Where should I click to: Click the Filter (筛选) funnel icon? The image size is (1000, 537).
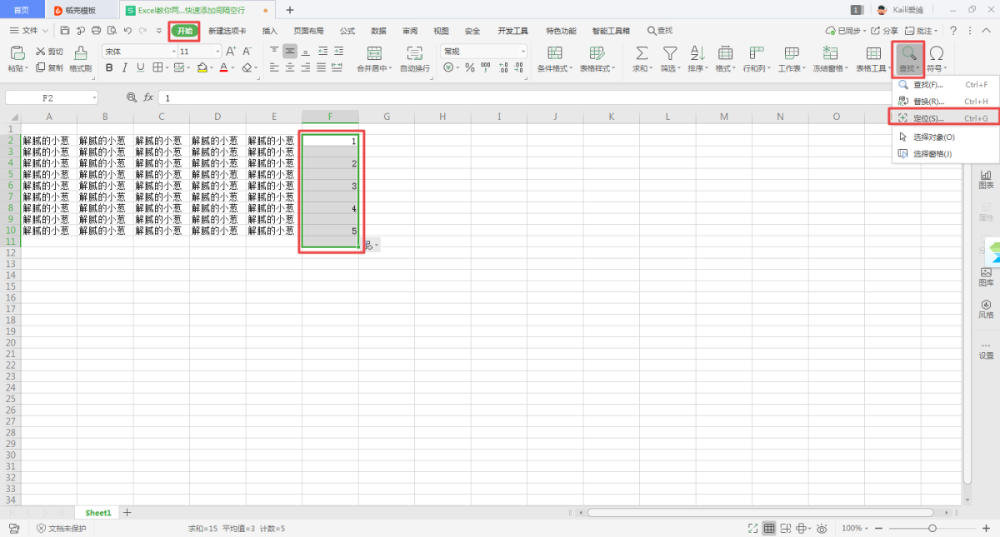pyautogui.click(x=670, y=53)
